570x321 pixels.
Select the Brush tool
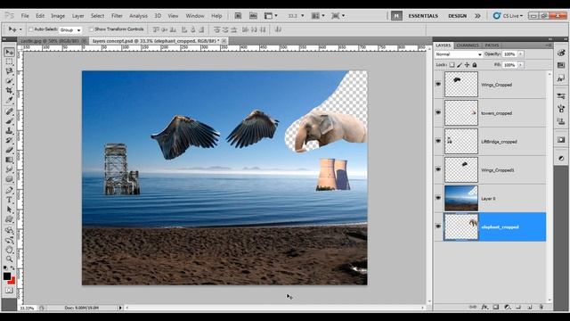click(9, 121)
